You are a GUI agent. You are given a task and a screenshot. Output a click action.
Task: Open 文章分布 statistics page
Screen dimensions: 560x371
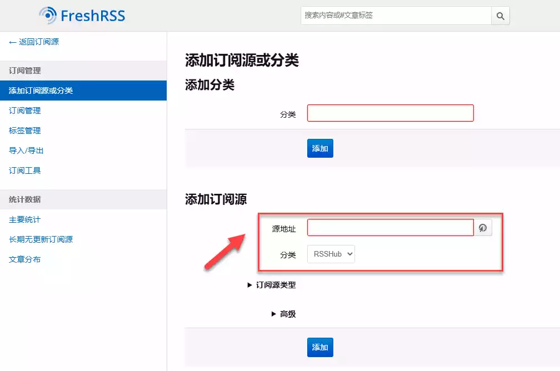24,259
